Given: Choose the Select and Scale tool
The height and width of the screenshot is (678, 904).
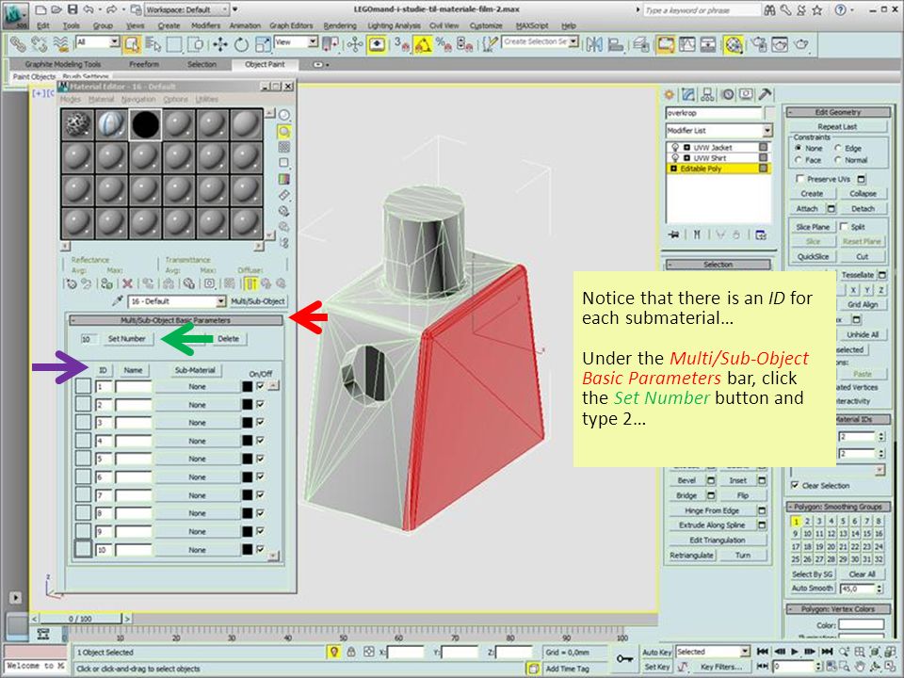Looking at the screenshot, I should coord(263,44).
